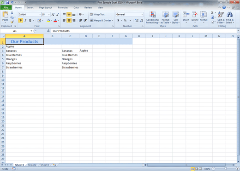Viewport: 240px width, 171px height.
Task: Switch to Page Layout view in status bar
Action: pyautogui.click(x=197, y=169)
